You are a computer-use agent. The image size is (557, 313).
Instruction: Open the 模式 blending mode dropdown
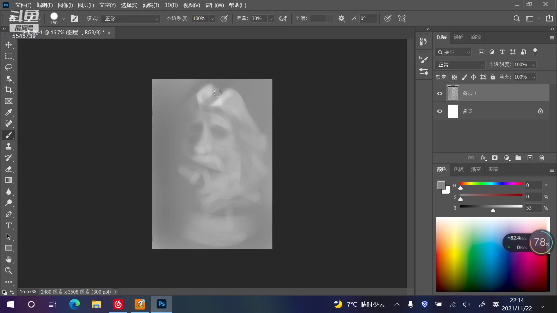(x=131, y=19)
